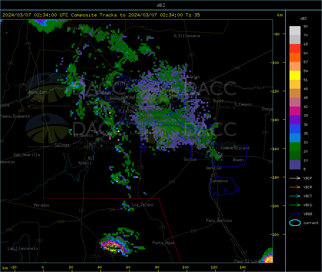The width and height of the screenshot is (322, 272).
Task: Click the Pampa_Diamante map label
Action: (15, 116)
